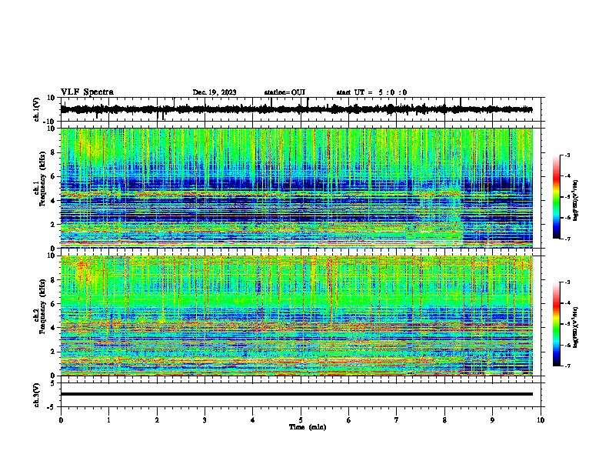Viewport: 609px width, 471px height.
Task: Select the "Time (min)" x-axis label
Action: point(308,427)
